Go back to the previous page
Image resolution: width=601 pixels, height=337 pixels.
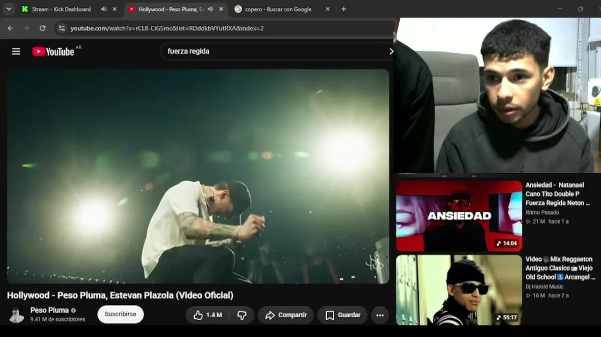click(10, 28)
